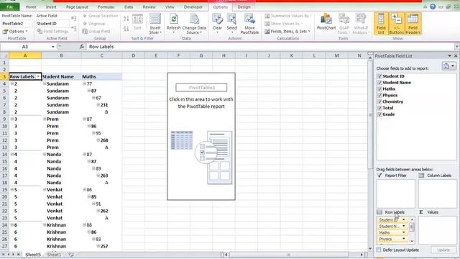The image size is (460, 259).
Task: Click the horizontal scrollbar thumb
Action: pyautogui.click(x=289, y=255)
